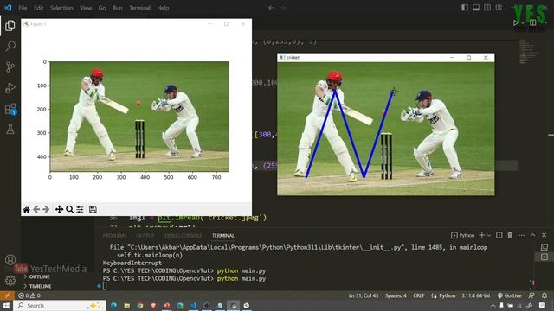Open the Extensions view
Viewport: 554px width, 311px height.
10,109
